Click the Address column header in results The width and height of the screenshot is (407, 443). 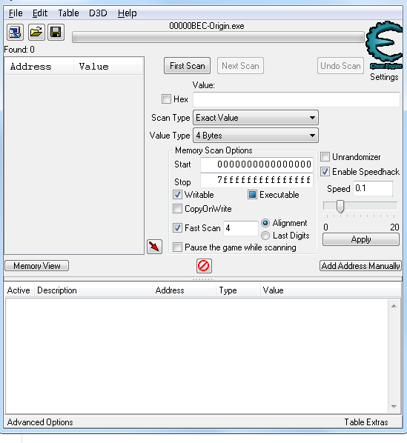[x=39, y=67]
